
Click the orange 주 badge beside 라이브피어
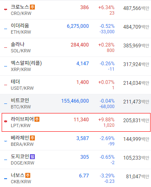(37, 119)
